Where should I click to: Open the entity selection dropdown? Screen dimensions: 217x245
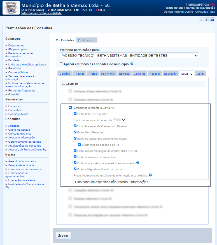pos(129,56)
